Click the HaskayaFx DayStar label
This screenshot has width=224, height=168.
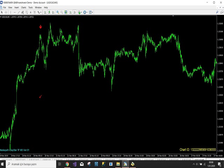[15, 150]
